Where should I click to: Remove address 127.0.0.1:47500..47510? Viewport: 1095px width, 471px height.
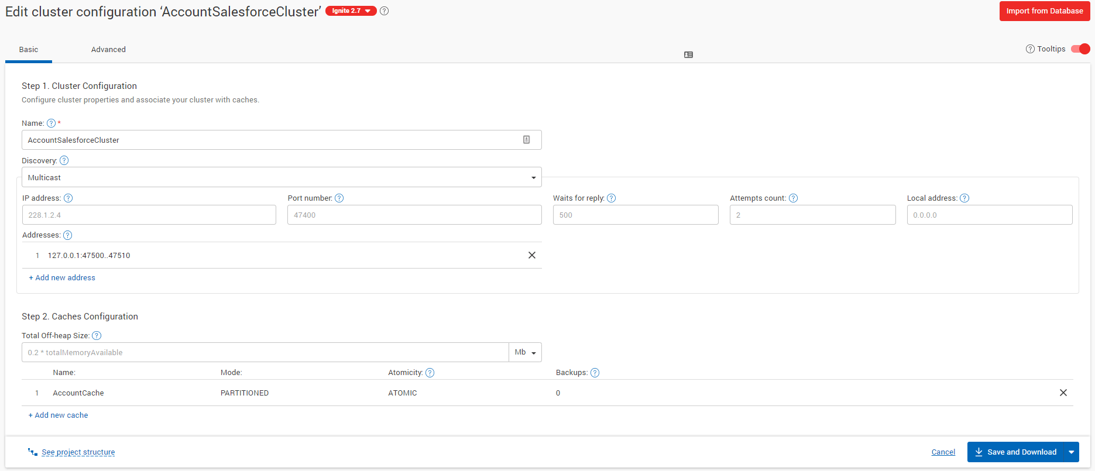(531, 255)
